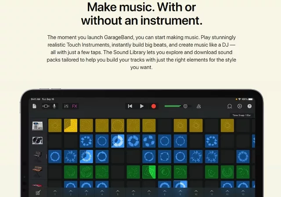The width and height of the screenshot is (281, 197).
Task: Start the blue synth loop in column 1
Action: coord(55,157)
